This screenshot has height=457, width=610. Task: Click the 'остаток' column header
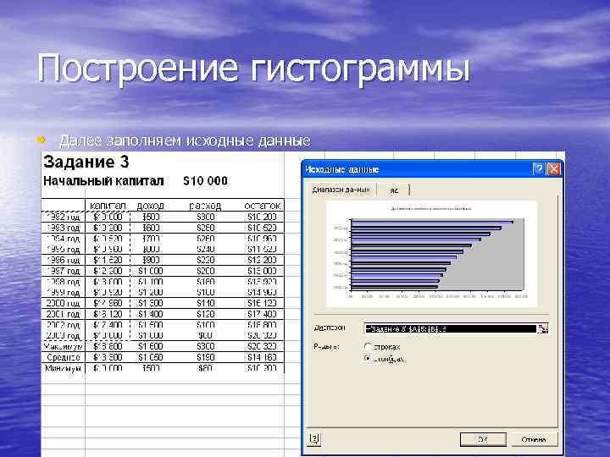262,206
